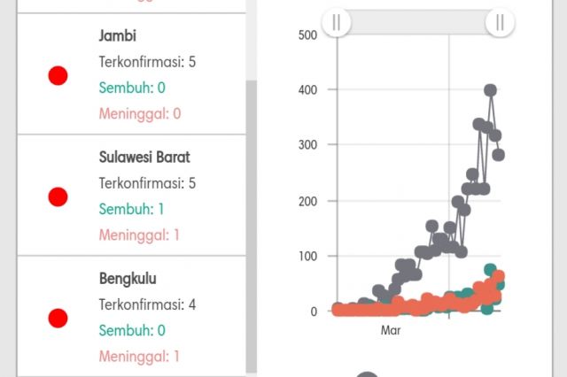567x377 pixels.
Task: Click the Mar label on the x-axis
Action: [391, 330]
